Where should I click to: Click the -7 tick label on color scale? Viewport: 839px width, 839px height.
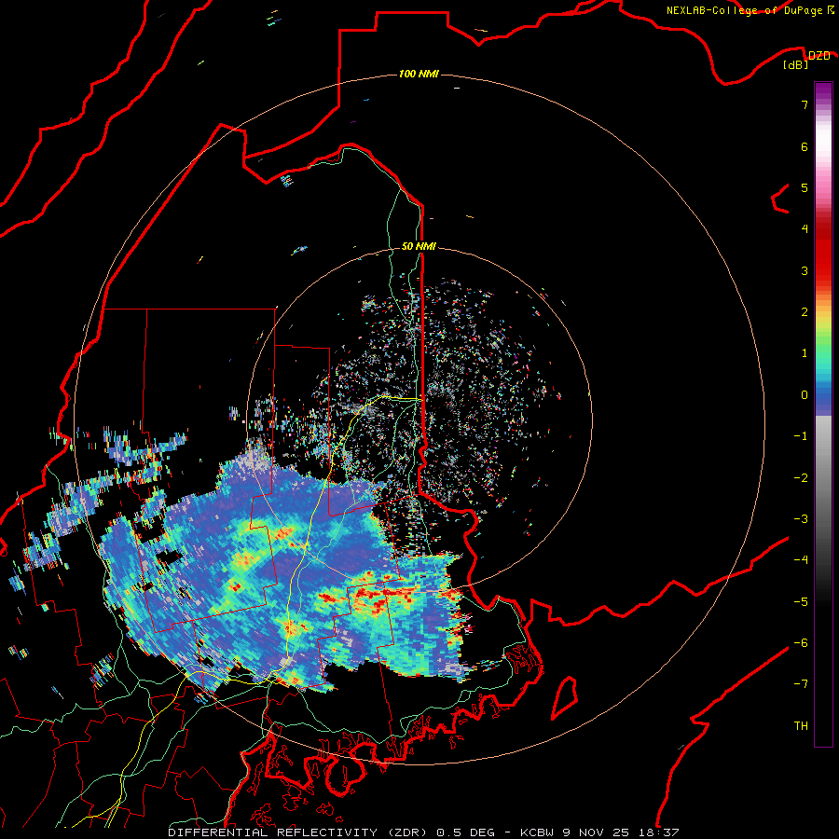pyautogui.click(x=801, y=684)
